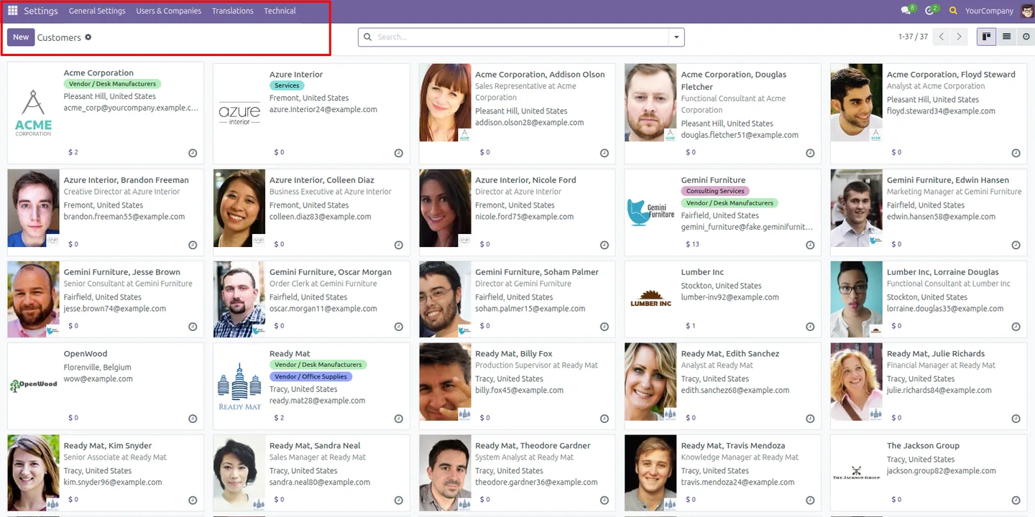Click email jackson.group82@example.com
Screen dimensions: 1035x517
[942, 471]
